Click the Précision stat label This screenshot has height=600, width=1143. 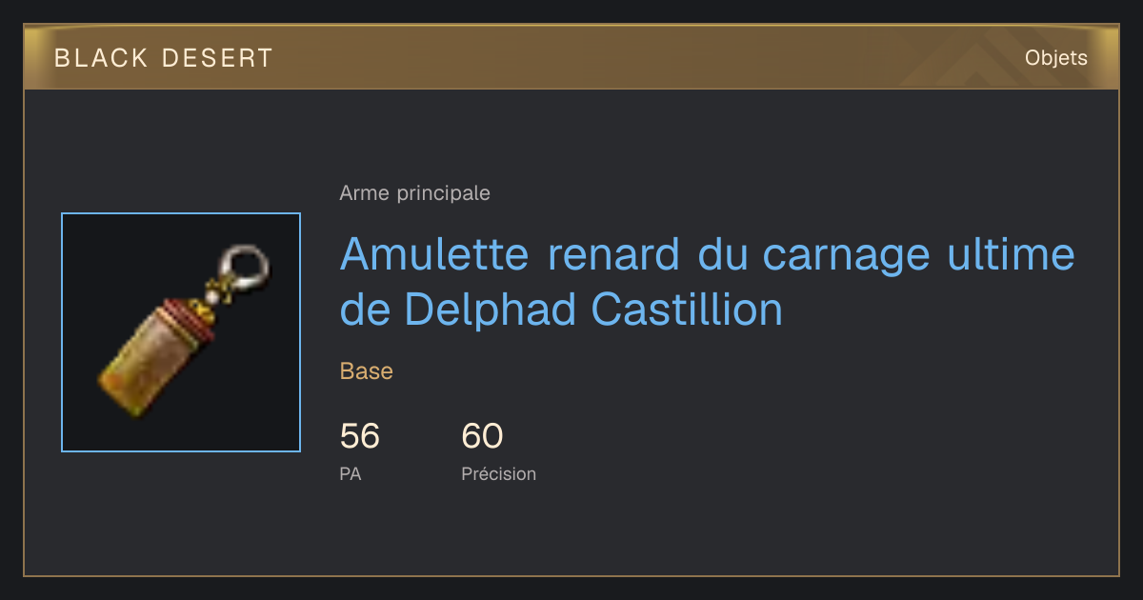499,473
